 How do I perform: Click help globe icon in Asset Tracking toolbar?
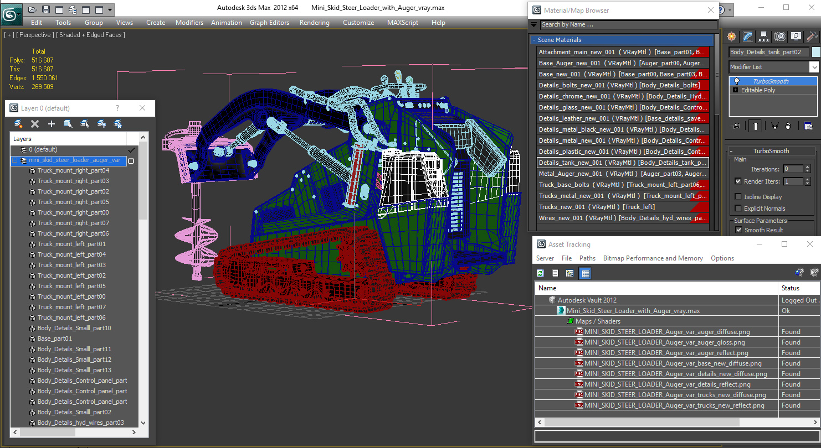(x=799, y=272)
